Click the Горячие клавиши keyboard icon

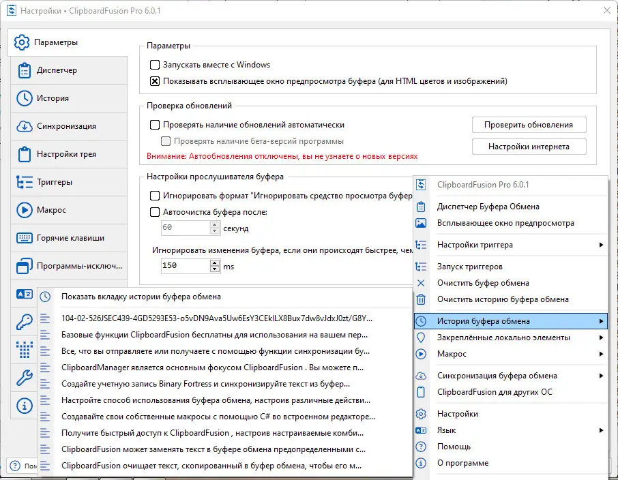[24, 238]
